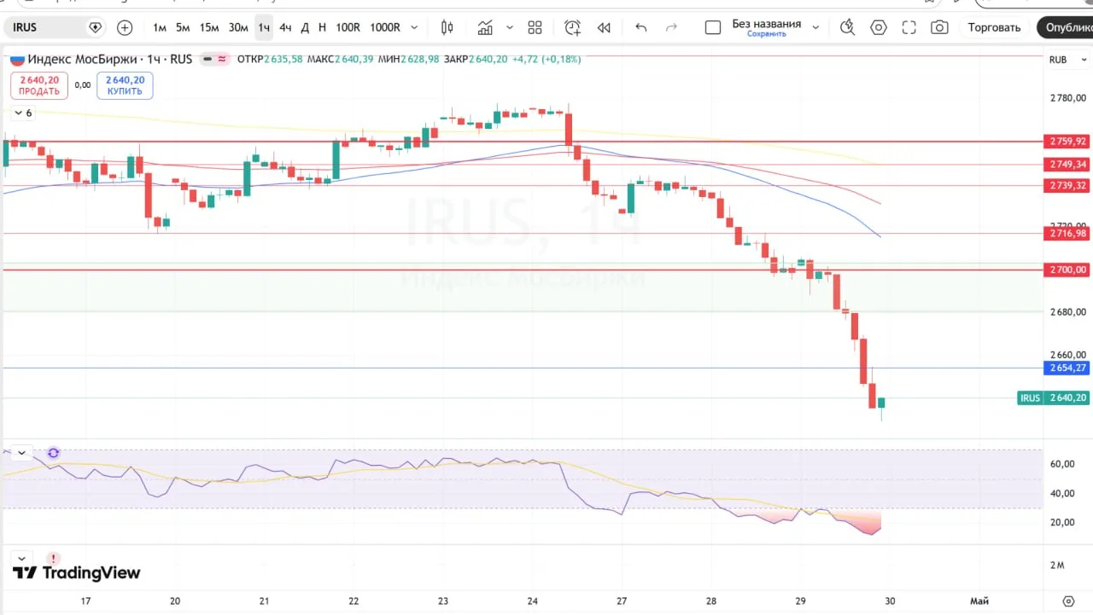This screenshot has height=615, width=1093.
Task: Publish the idea with the black button
Action: (x=1066, y=27)
